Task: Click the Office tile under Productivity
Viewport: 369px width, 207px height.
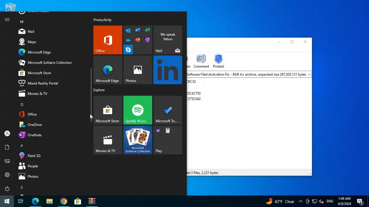Action: pyautogui.click(x=108, y=40)
